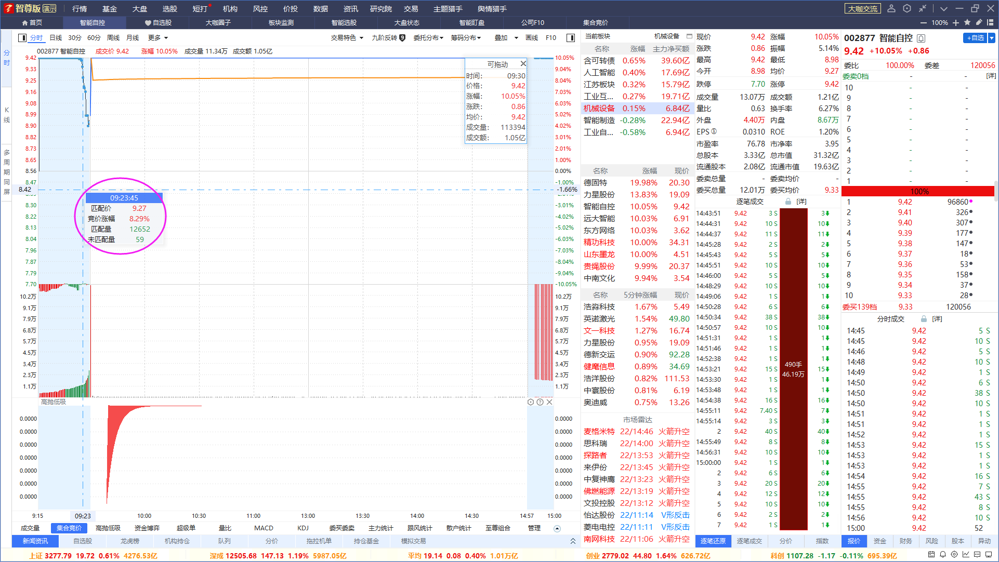Open the 筹码分布 dropdown
This screenshot has width=999, height=562.
(466, 38)
